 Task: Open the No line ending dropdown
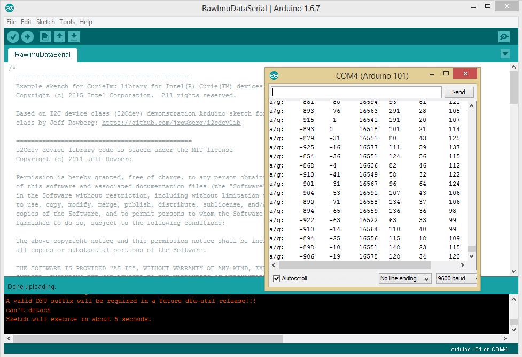point(404,278)
